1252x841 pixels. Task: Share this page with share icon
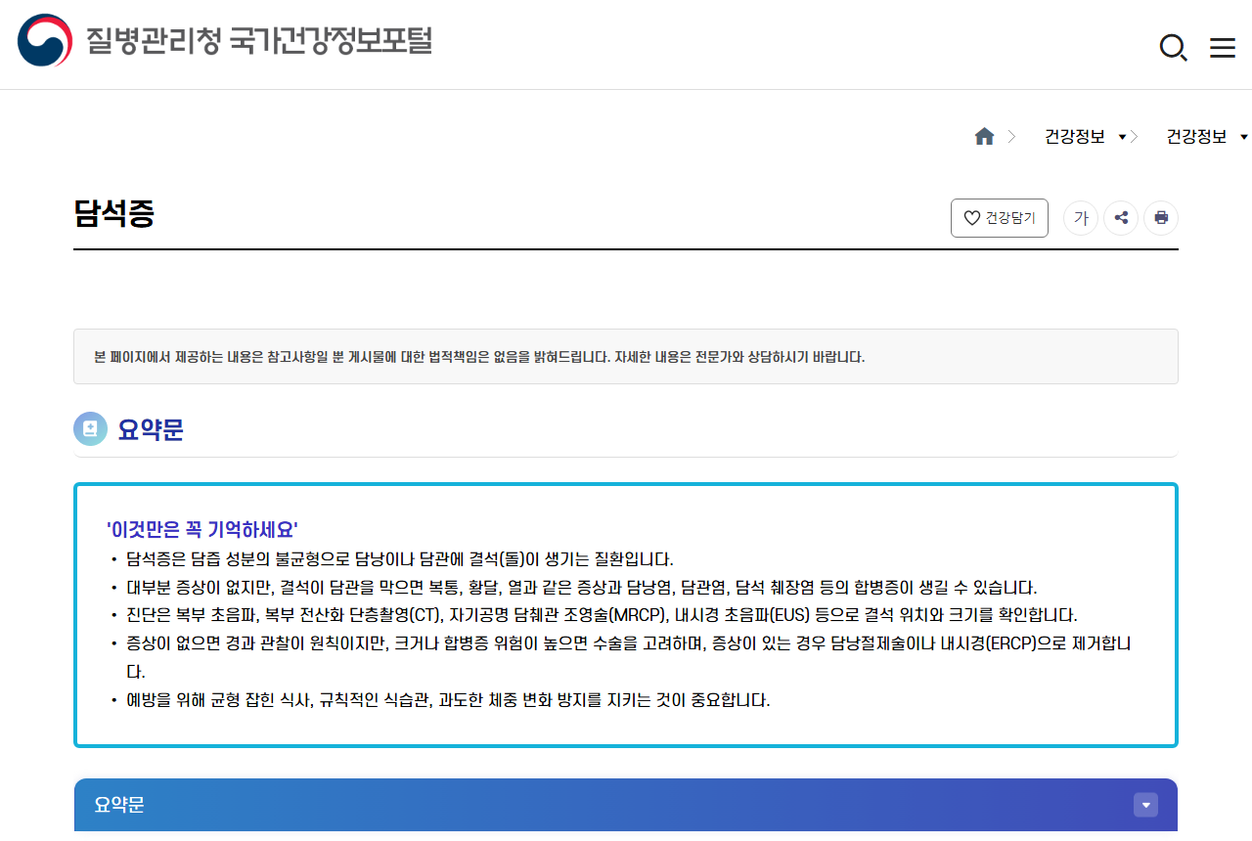1121,218
